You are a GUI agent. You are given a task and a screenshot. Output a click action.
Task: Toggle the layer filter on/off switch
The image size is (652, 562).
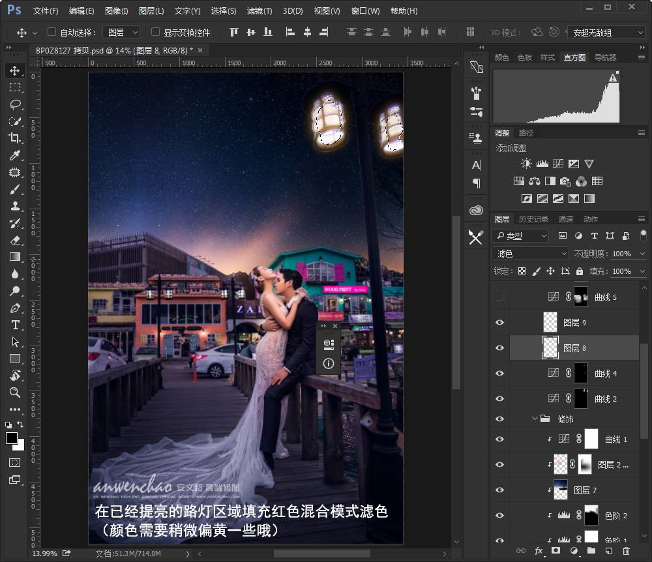pos(643,235)
